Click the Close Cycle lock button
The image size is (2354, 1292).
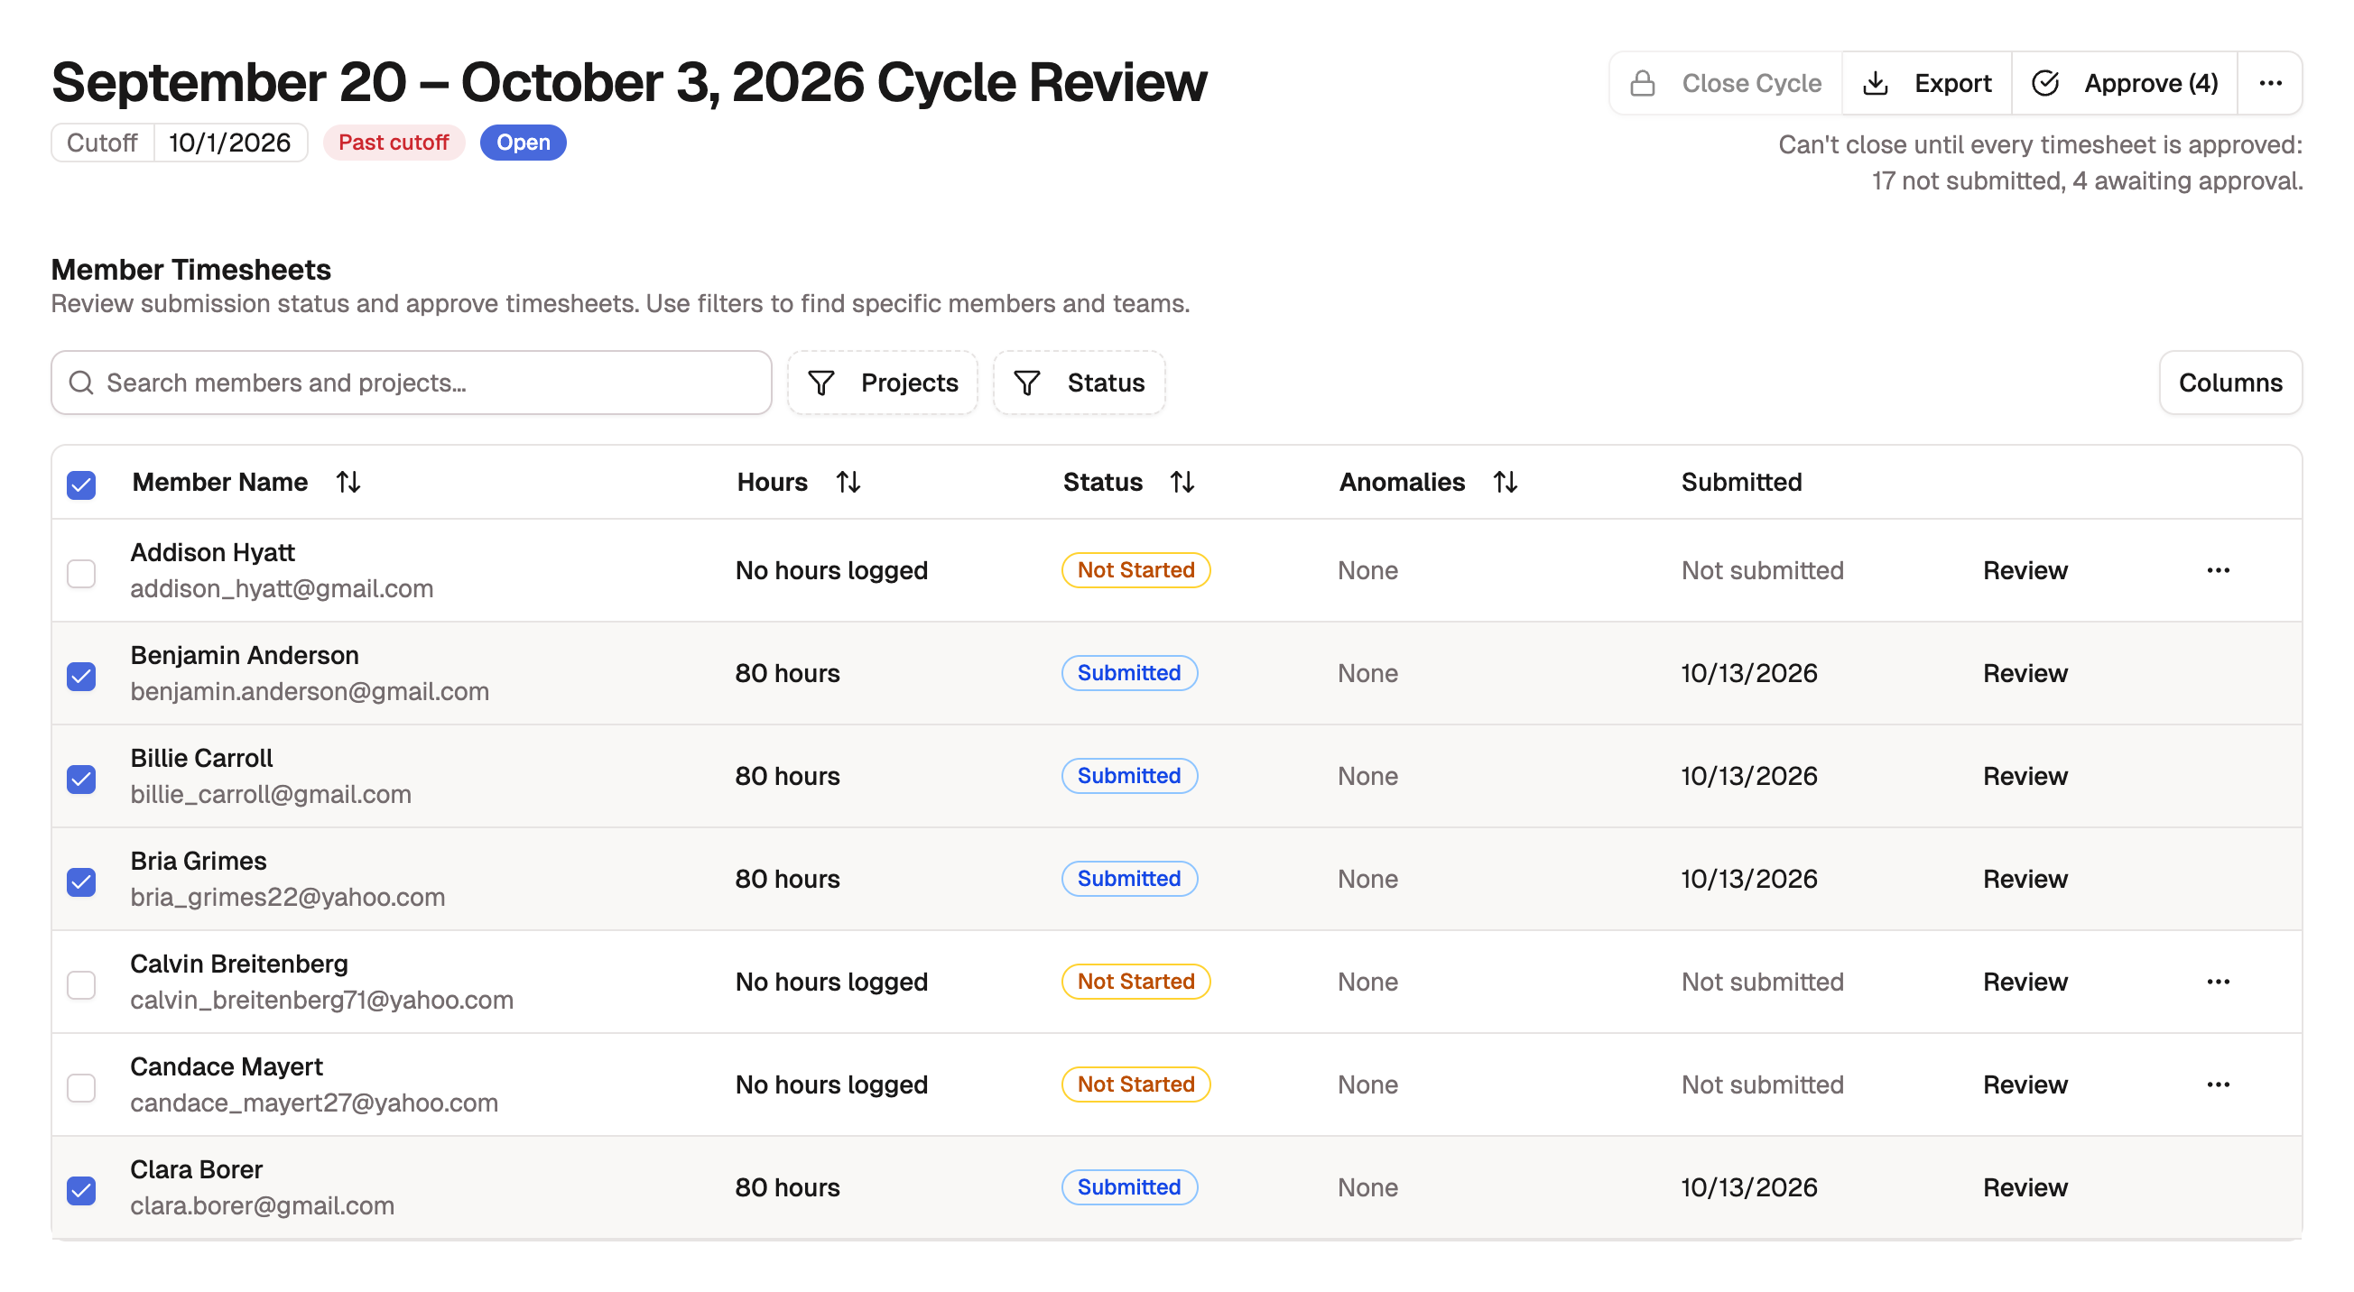pos(1725,83)
